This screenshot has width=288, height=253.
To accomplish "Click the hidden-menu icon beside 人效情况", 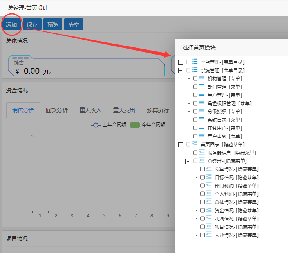I will pyautogui.click(x=209, y=235).
